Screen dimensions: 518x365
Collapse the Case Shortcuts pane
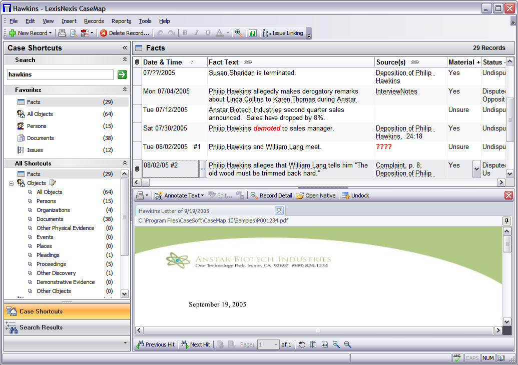pyautogui.click(x=125, y=48)
